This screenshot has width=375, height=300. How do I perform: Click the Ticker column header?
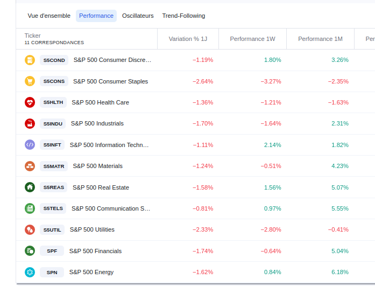(x=33, y=36)
